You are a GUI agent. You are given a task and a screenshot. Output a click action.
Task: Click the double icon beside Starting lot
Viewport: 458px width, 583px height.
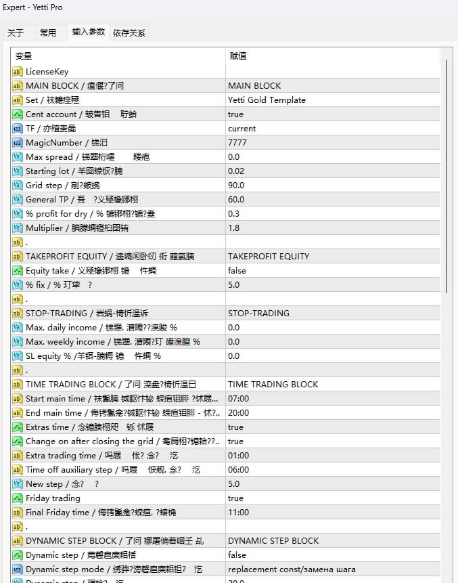point(18,171)
